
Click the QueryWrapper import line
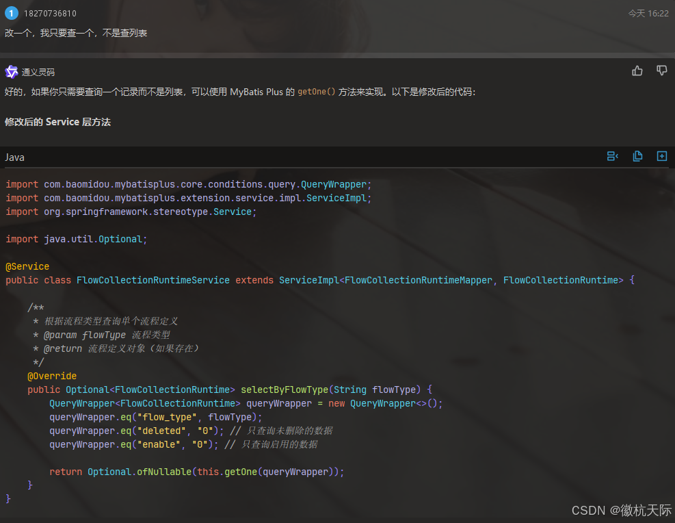click(x=188, y=184)
